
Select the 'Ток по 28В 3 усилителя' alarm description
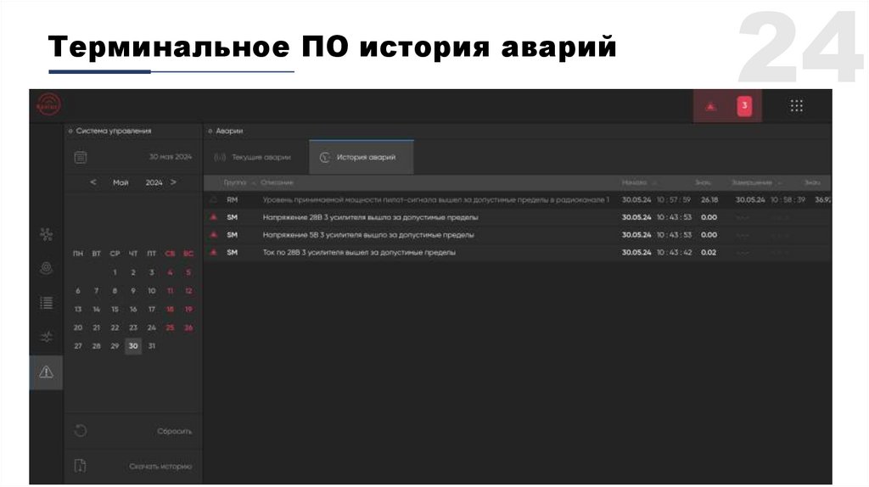pos(359,253)
